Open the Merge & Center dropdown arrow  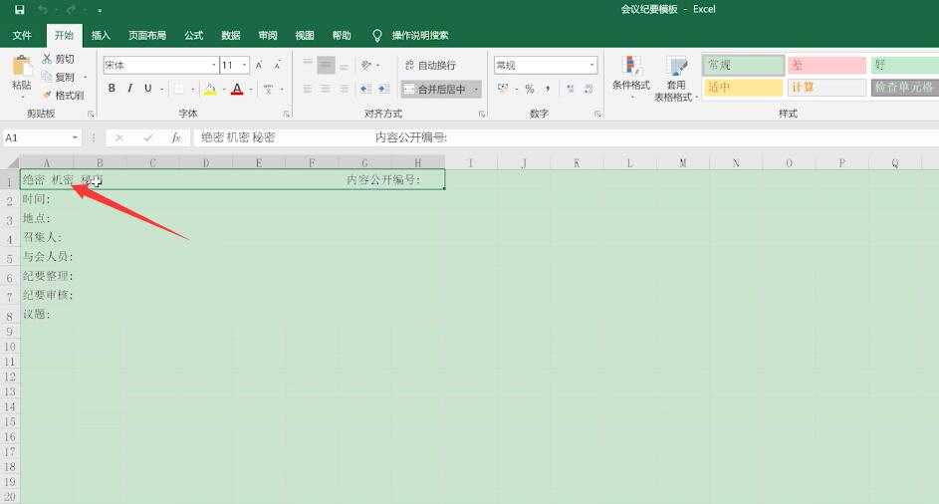coord(476,90)
